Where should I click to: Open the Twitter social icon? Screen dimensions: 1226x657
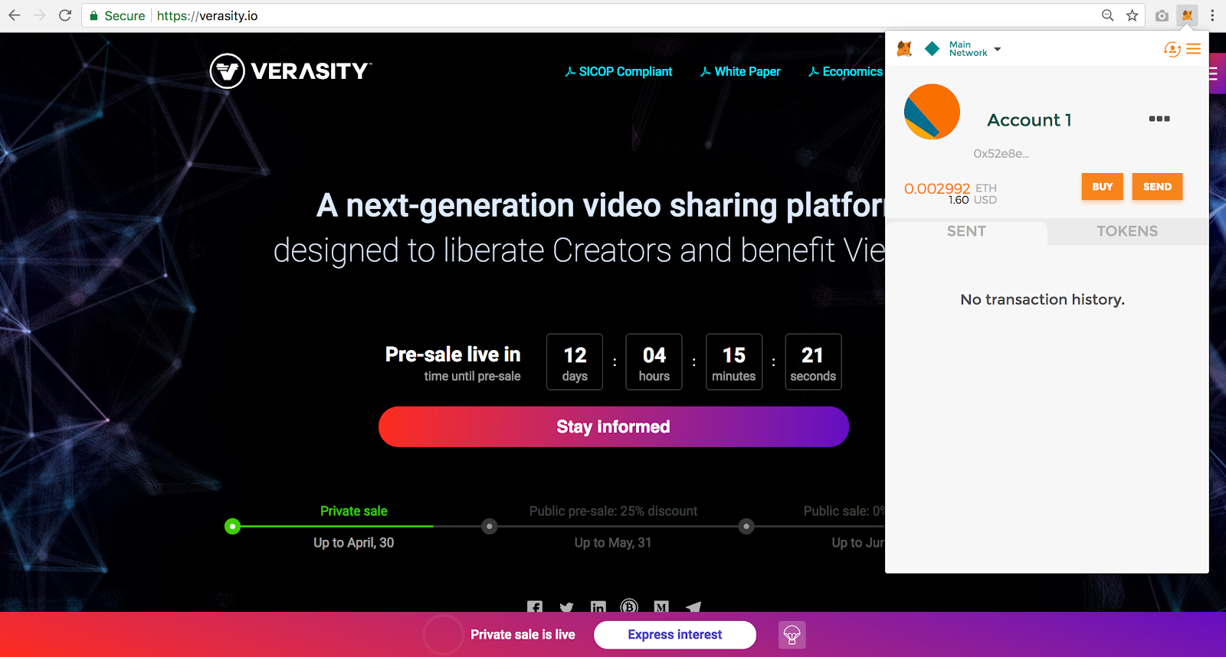click(x=567, y=607)
